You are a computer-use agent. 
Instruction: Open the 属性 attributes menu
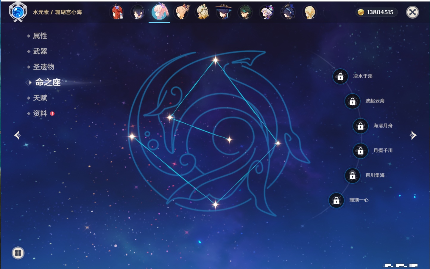point(40,36)
